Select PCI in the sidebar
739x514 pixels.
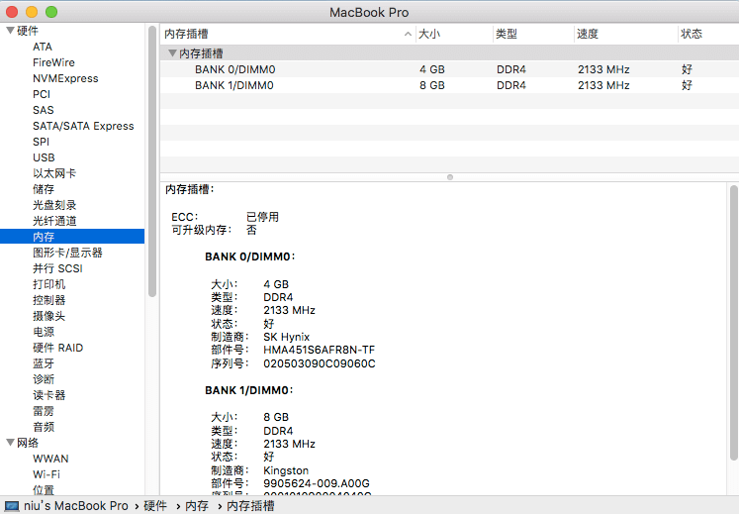pyautogui.click(x=42, y=94)
